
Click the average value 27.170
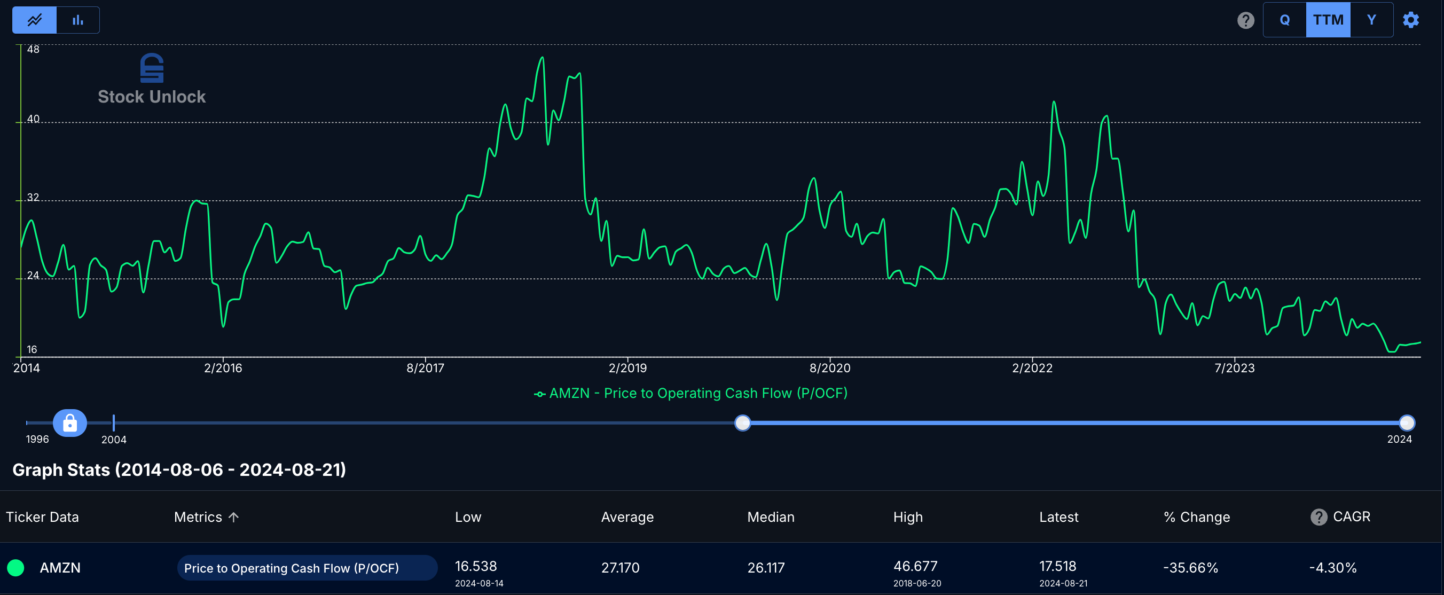(x=620, y=568)
